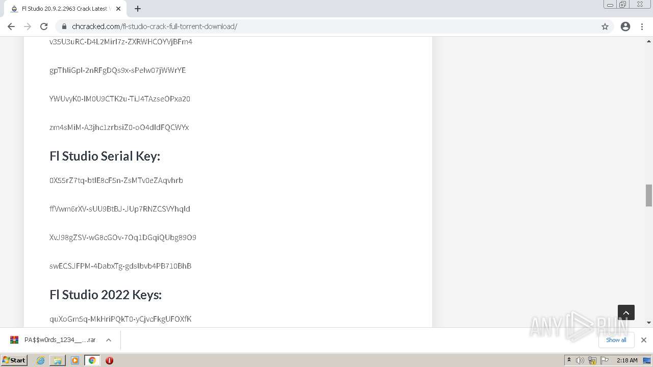
Task: Click the lock icon in address bar
Action: (64, 27)
